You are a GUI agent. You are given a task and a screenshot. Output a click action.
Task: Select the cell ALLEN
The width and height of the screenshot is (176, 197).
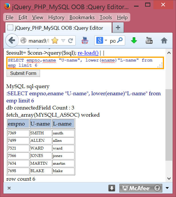point(41,141)
